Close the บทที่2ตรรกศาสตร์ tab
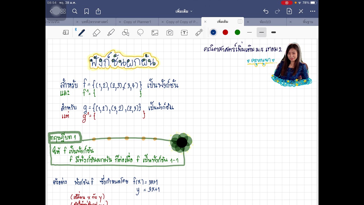The width and height of the screenshot is (364, 205). point(77,22)
